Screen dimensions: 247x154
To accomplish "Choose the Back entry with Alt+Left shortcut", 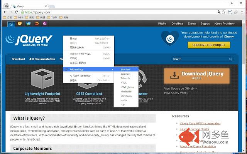I will [x=88, y=38].
